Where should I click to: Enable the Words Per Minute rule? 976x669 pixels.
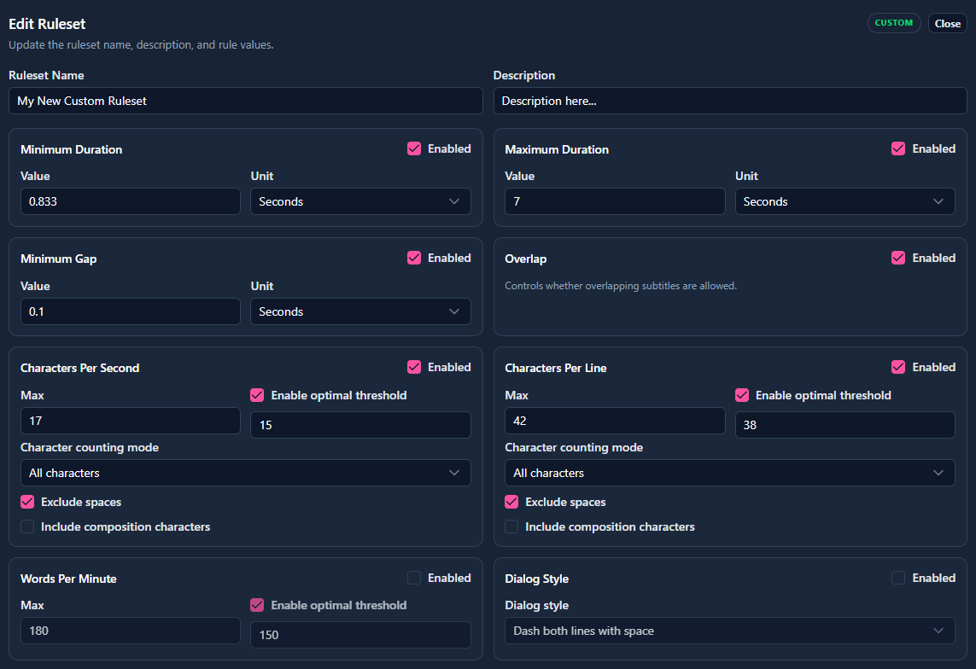[414, 578]
